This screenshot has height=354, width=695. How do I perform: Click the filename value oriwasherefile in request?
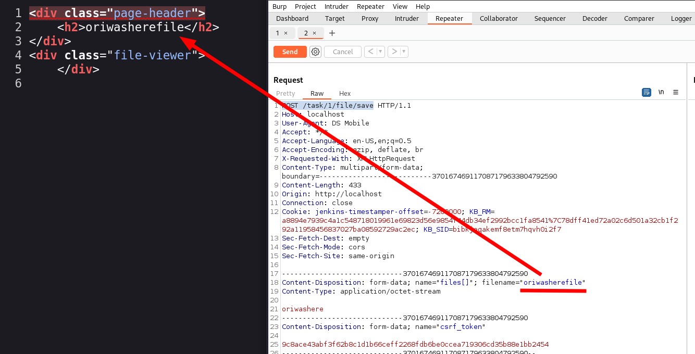553,283
